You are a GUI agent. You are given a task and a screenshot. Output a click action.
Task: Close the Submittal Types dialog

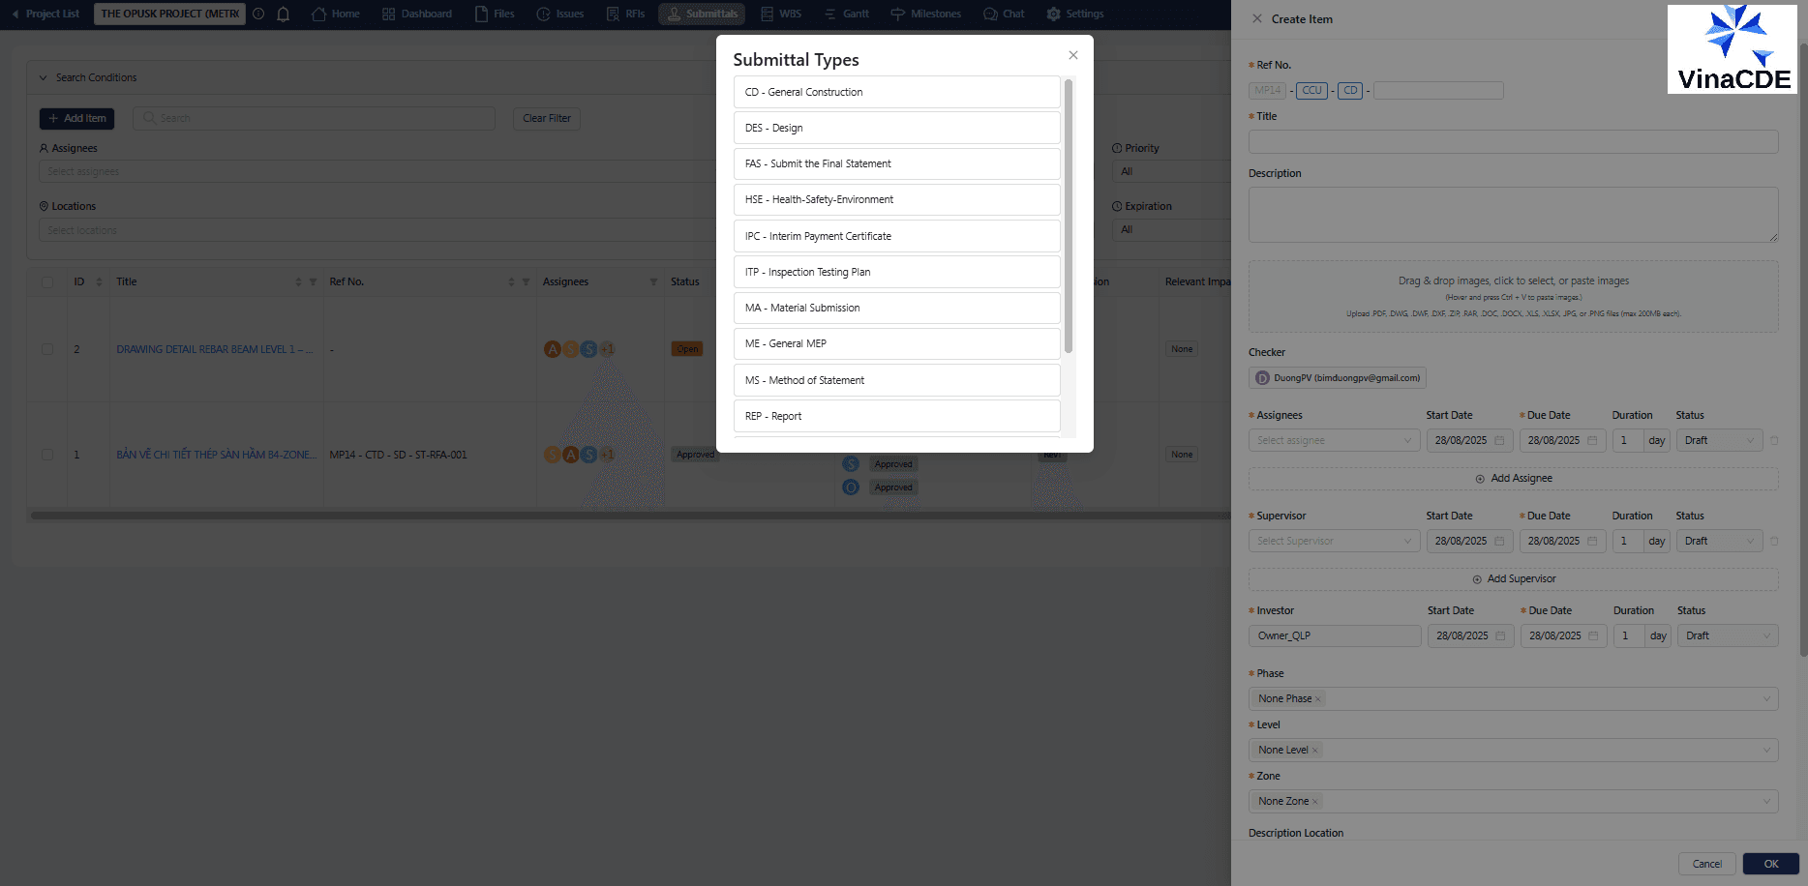click(x=1072, y=55)
